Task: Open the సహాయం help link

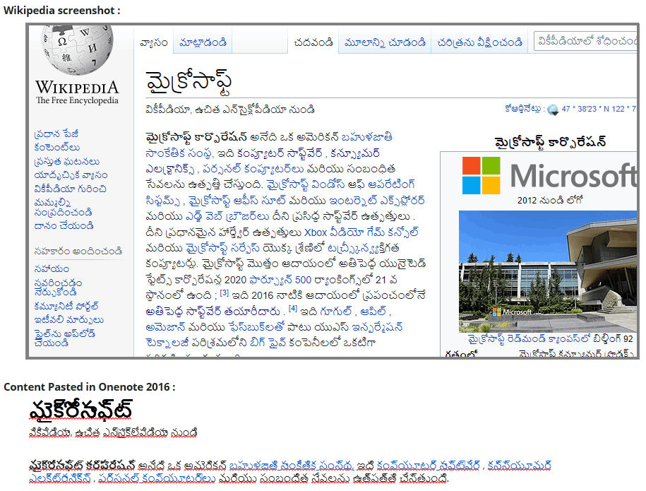Action: tap(52, 268)
